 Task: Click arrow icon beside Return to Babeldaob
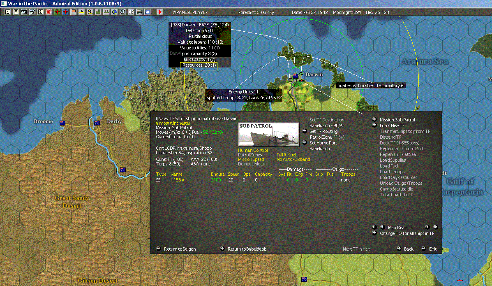(222, 249)
